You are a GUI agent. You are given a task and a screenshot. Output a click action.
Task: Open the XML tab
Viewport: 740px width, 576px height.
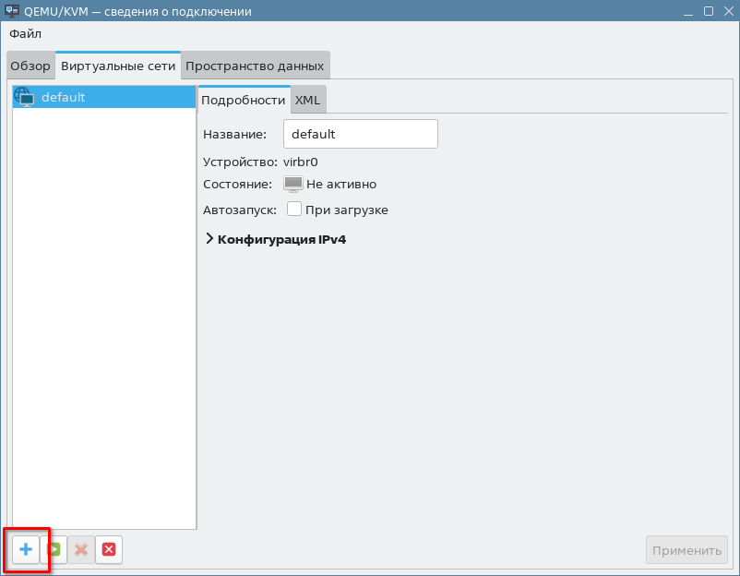307,100
